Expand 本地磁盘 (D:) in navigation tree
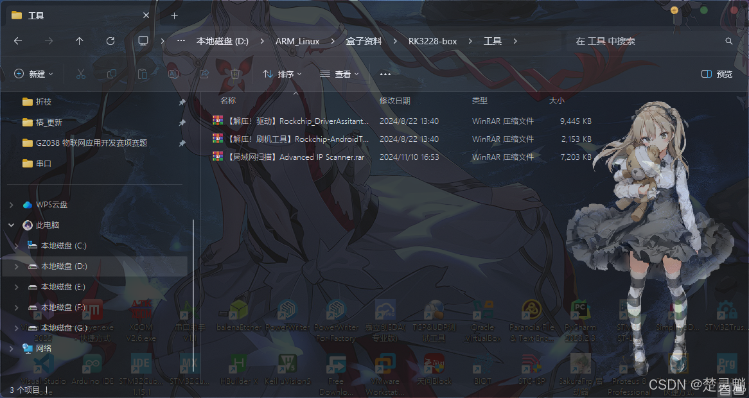This screenshot has width=749, height=398. click(17, 266)
